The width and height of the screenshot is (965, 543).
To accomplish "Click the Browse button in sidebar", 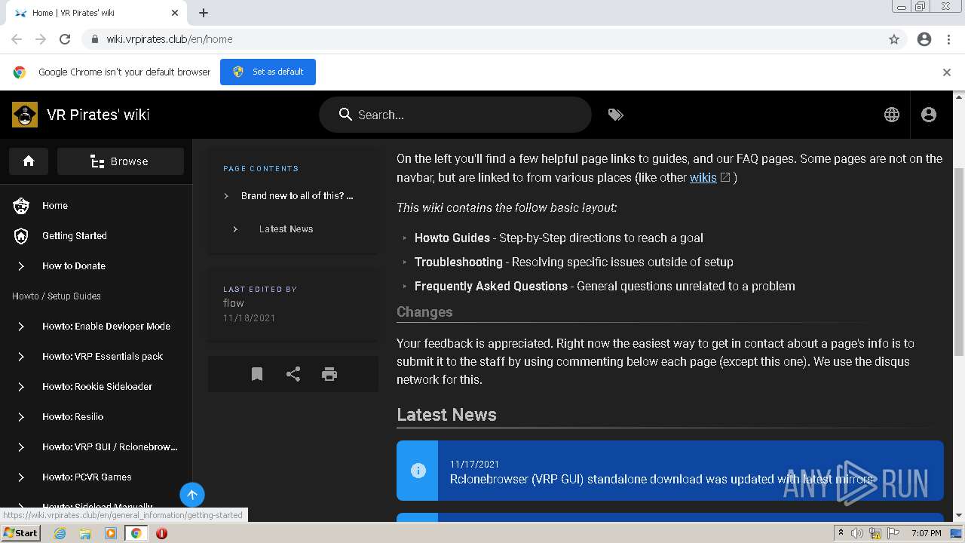I will click(121, 161).
